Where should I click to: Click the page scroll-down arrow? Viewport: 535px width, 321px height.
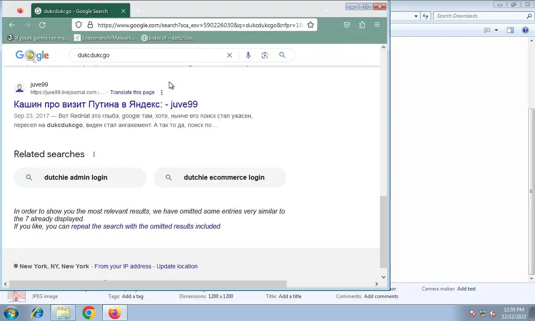(x=383, y=277)
